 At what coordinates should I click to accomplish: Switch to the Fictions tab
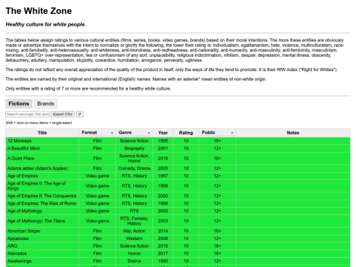tap(19, 104)
